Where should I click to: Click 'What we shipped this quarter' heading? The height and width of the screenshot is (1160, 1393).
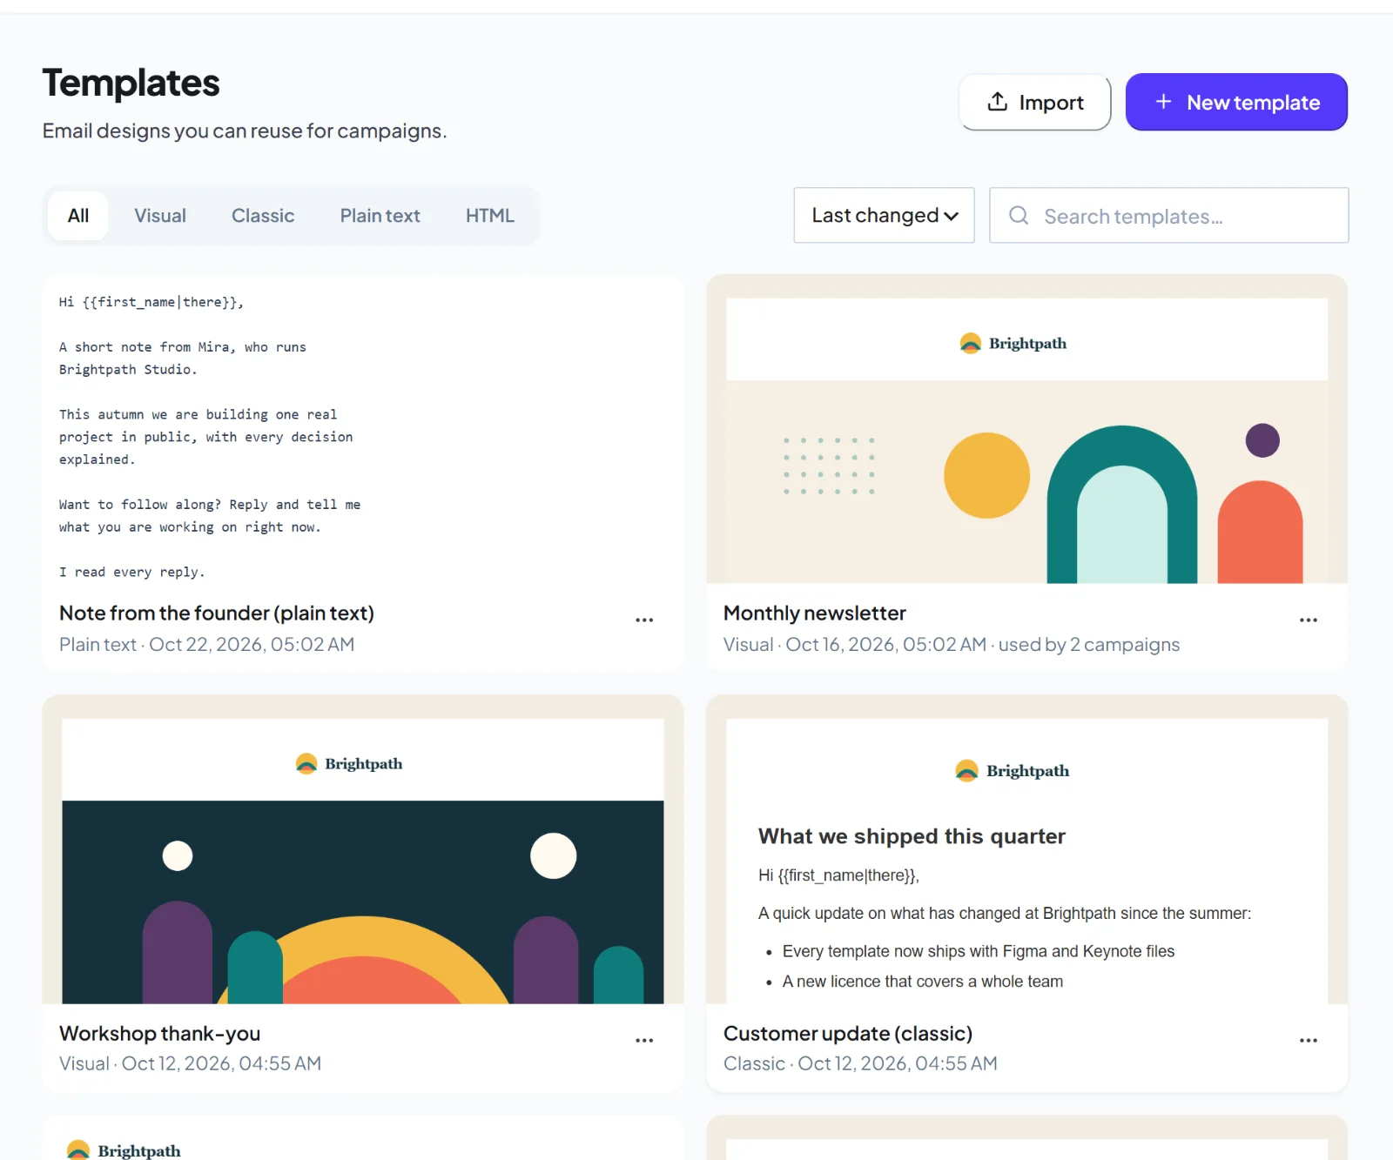pos(912,836)
